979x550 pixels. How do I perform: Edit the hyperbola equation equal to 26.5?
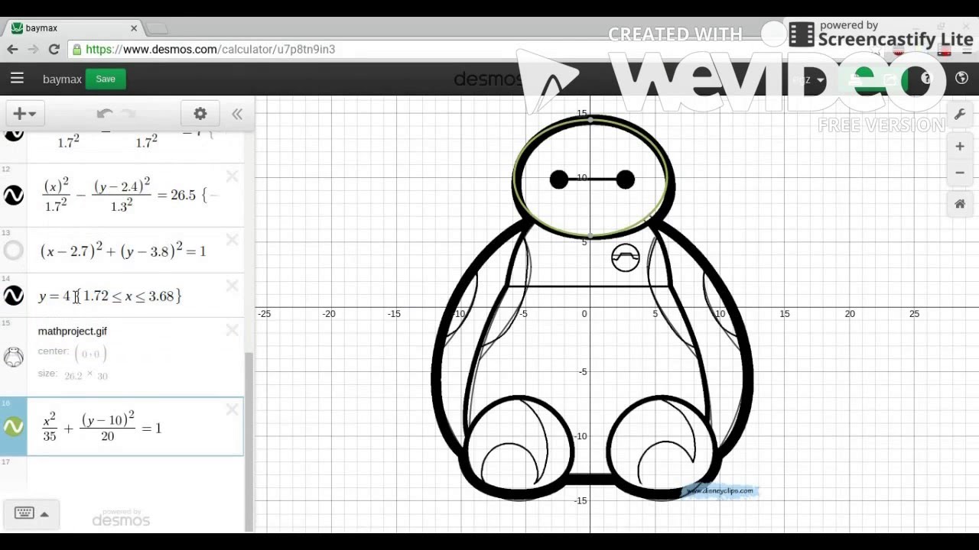(130, 195)
